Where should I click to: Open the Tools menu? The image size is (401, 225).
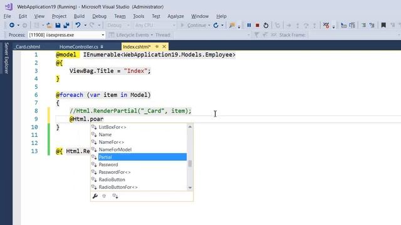[x=138, y=16]
